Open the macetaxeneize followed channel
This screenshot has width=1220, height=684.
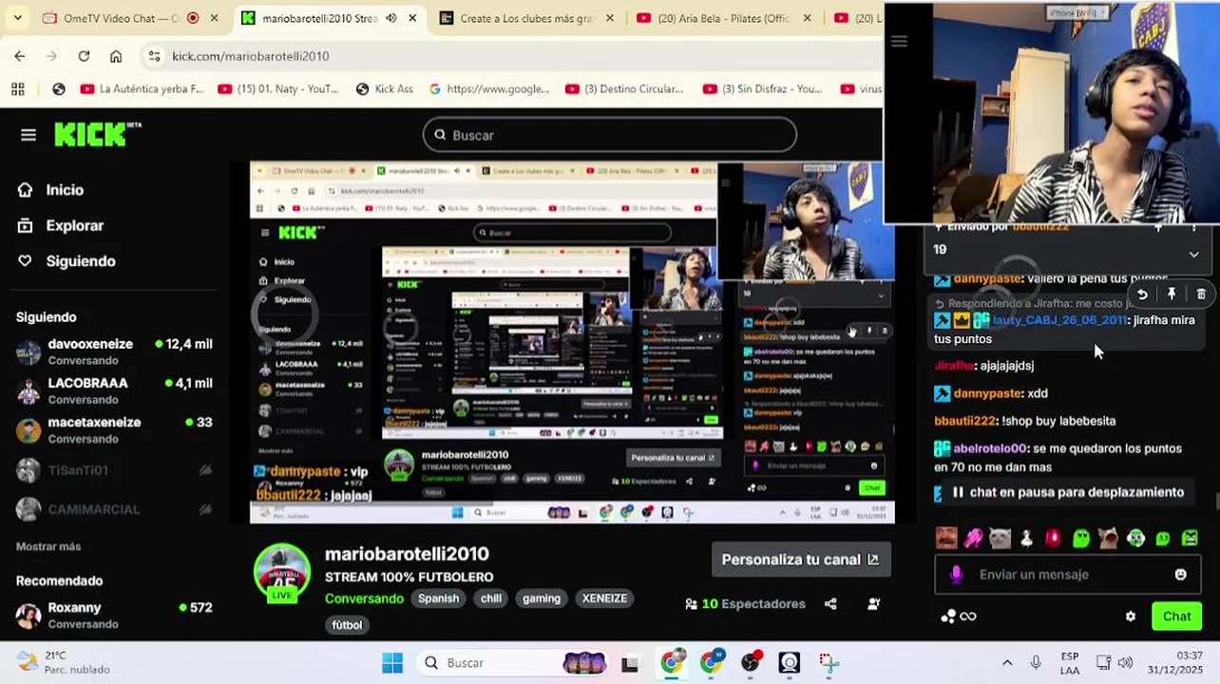tap(114, 430)
